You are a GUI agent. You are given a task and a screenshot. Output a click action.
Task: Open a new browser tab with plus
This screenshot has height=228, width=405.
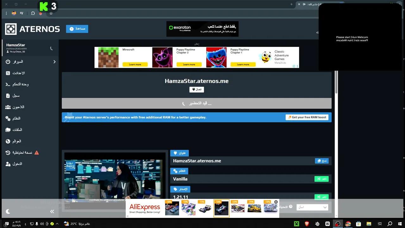(291, 4)
